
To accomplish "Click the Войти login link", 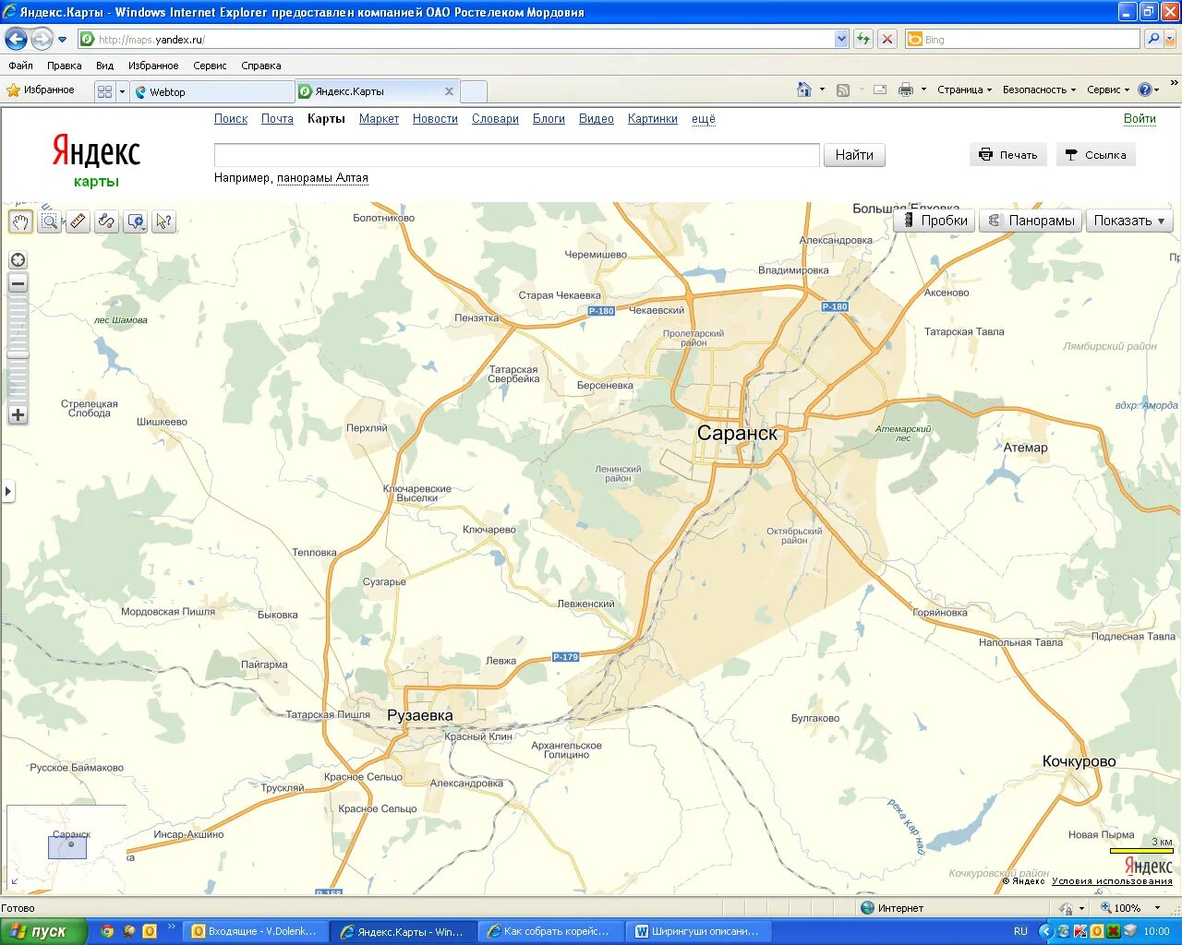I will pos(1140,118).
